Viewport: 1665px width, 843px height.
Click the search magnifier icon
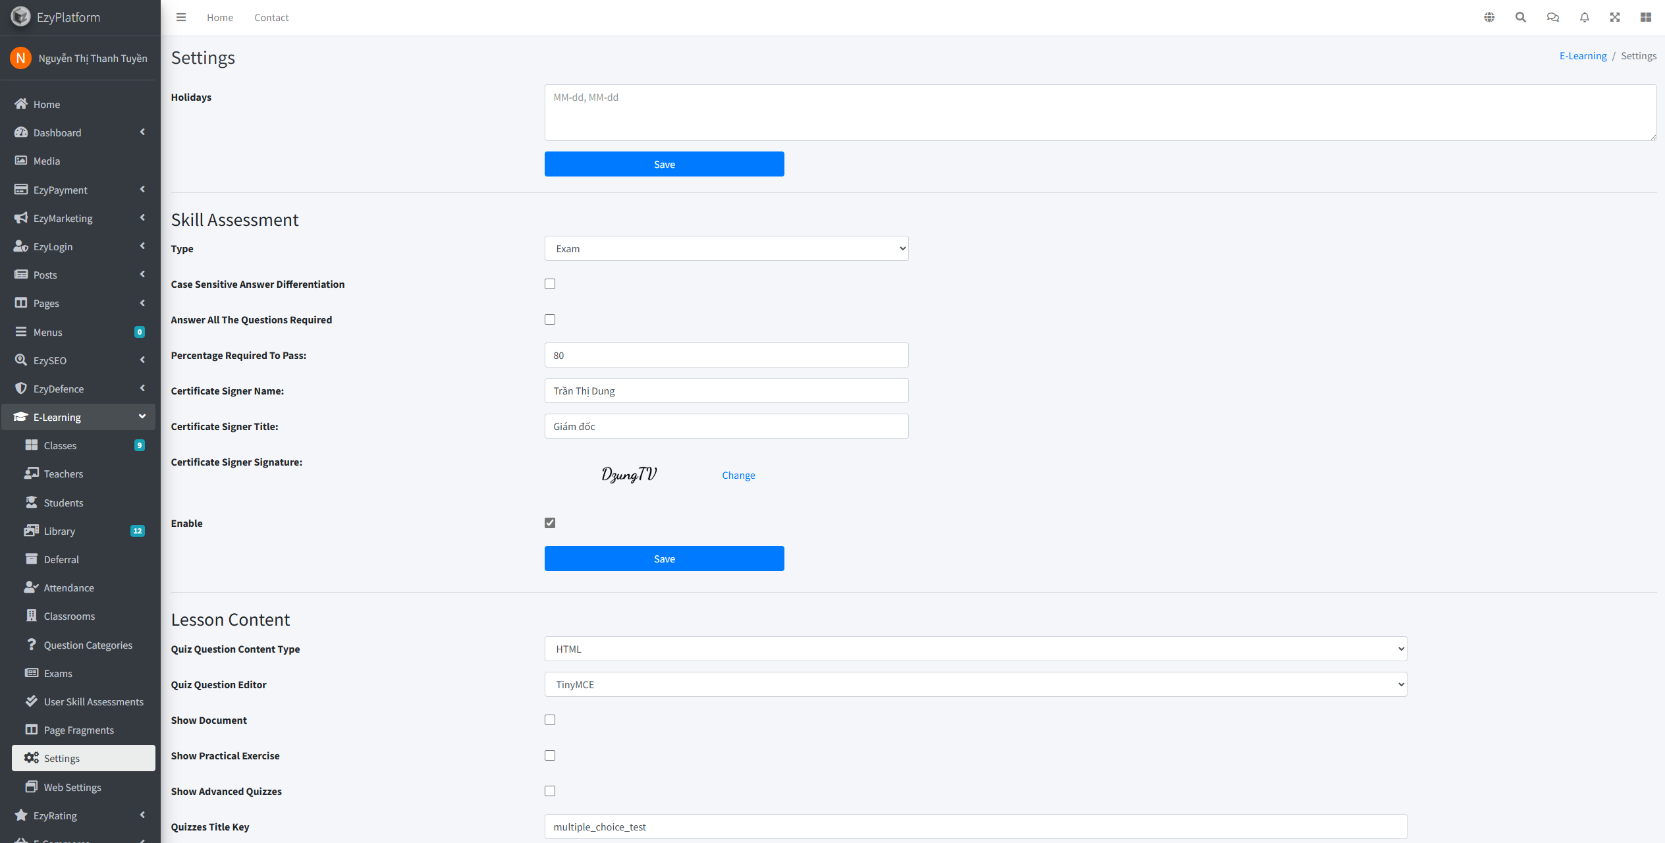[x=1521, y=18]
